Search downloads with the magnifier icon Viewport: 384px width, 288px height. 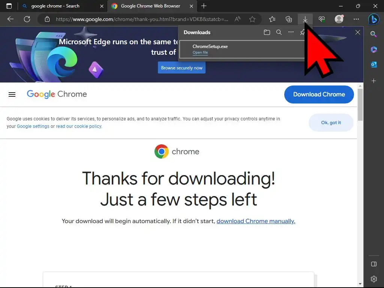coord(279,32)
